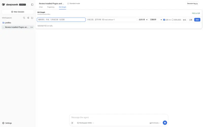The image size is (203, 127).
Task: Click the 查找 find button
Action: click(x=184, y=20)
